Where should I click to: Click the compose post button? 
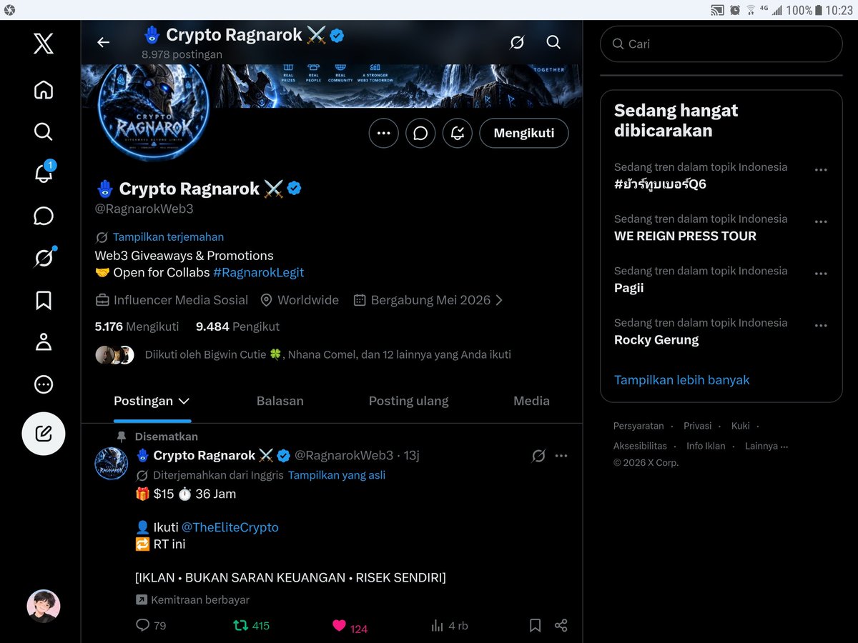44,434
